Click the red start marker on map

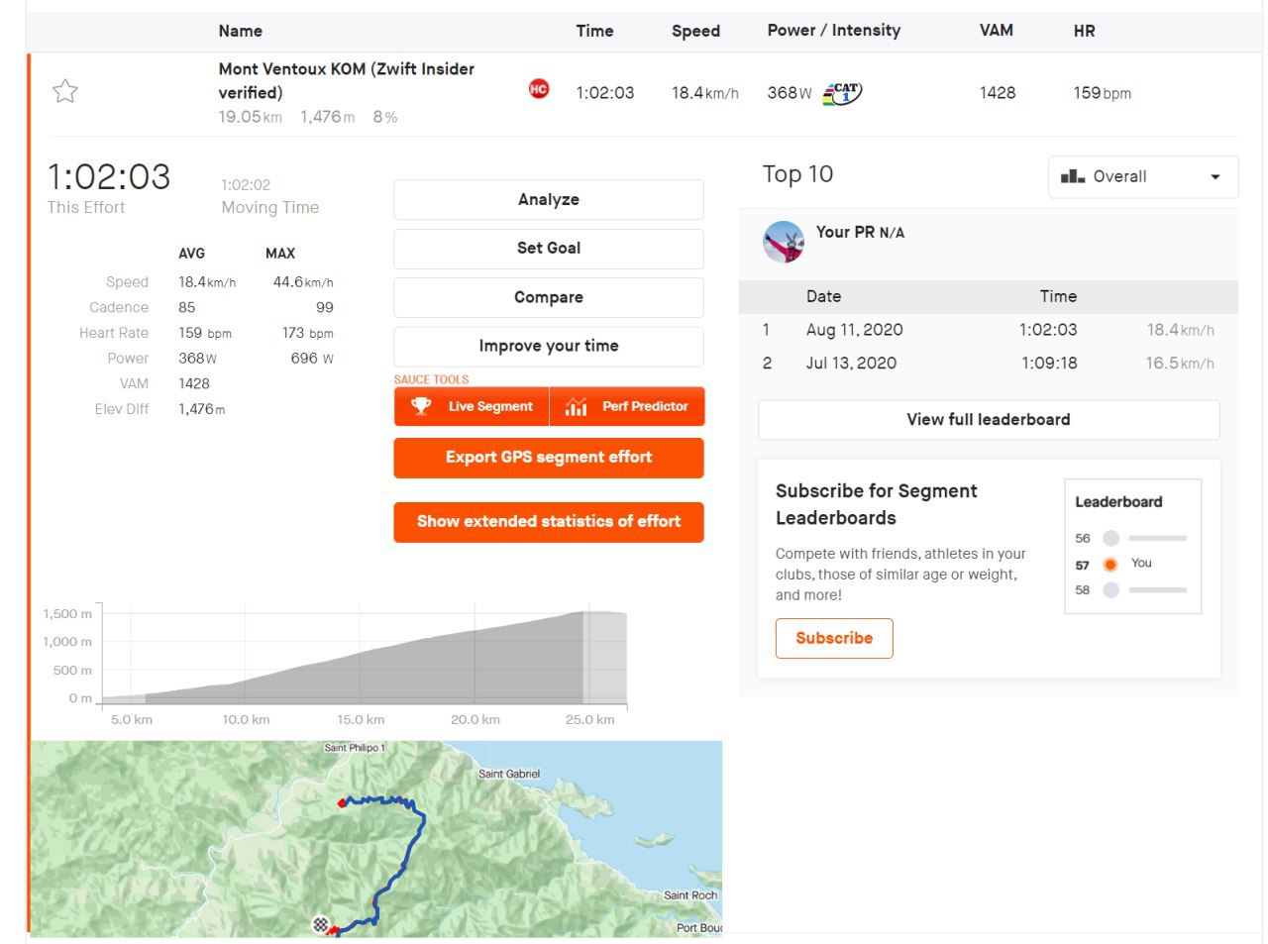point(342,803)
